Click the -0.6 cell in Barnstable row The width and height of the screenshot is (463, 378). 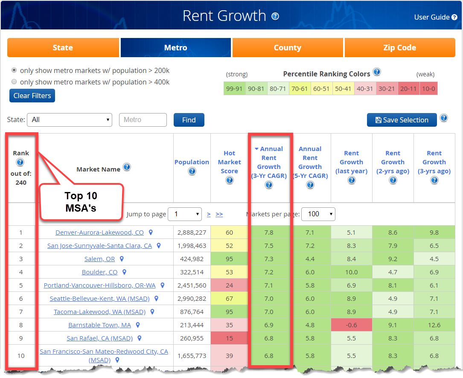pyautogui.click(x=351, y=325)
